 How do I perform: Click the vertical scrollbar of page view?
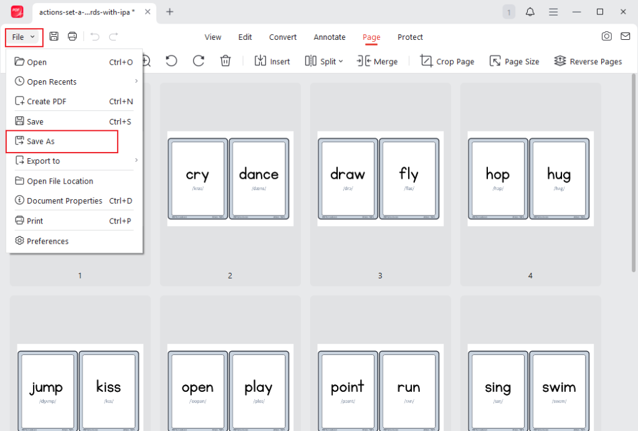633,173
